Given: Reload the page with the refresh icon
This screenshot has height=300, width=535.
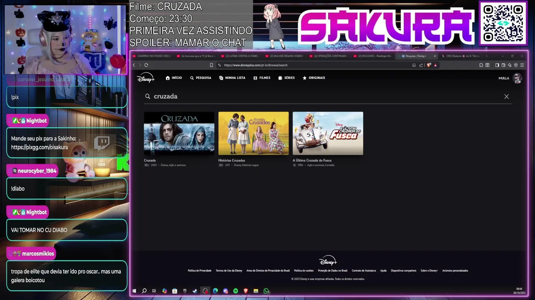Looking at the screenshot, I should pyautogui.click(x=146, y=65).
